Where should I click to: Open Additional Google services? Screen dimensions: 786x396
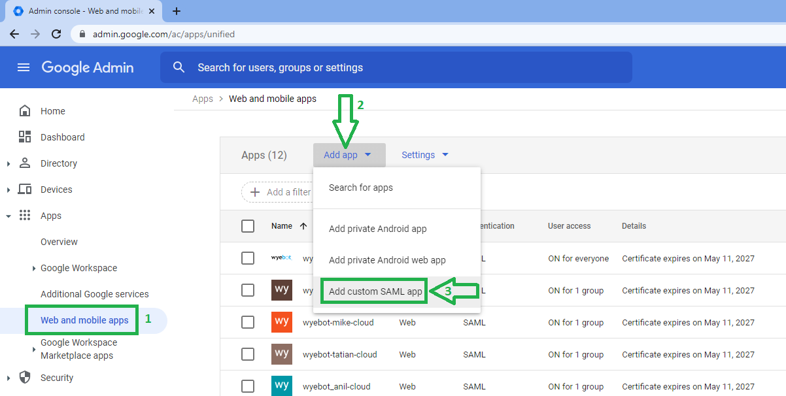95,294
